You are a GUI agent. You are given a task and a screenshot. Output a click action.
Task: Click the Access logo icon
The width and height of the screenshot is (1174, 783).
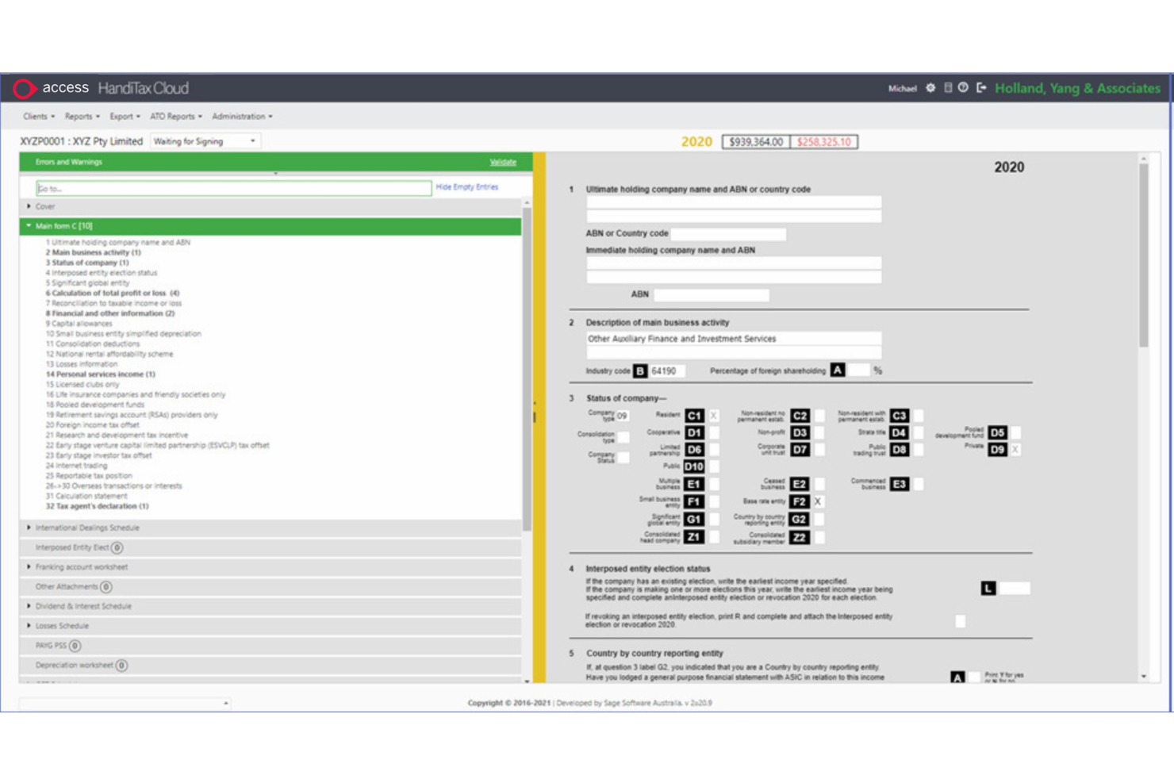pyautogui.click(x=24, y=89)
